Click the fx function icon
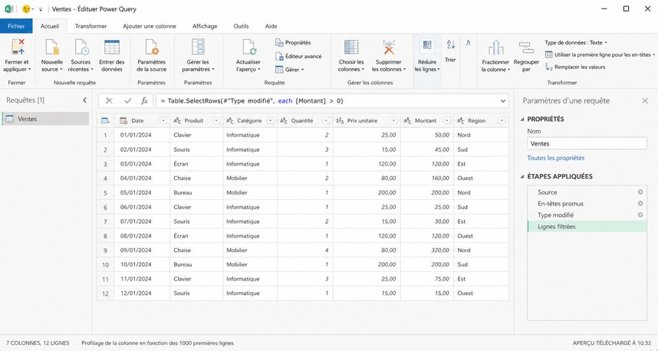Viewport: 658px width, 351px height. click(144, 100)
